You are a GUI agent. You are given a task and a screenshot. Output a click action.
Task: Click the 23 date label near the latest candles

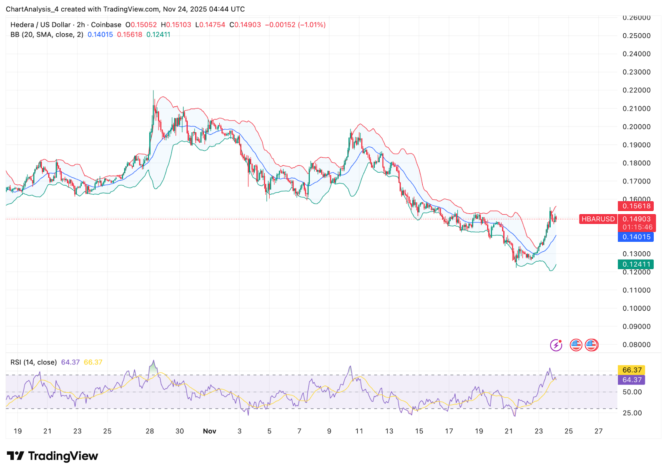(x=539, y=431)
